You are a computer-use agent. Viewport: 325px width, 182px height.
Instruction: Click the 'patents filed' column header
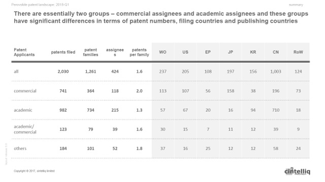pos(63,52)
